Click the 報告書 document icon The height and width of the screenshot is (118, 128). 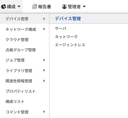pos(34,7)
